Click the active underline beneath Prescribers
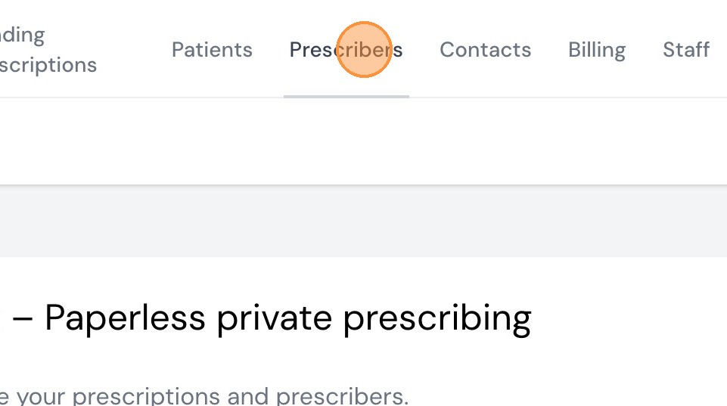This screenshot has height=406, width=727. pos(346,96)
